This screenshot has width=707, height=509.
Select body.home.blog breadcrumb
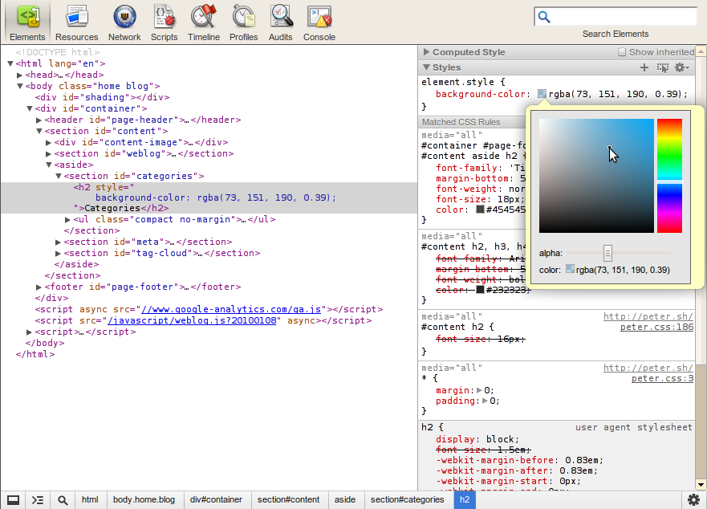[144, 499]
